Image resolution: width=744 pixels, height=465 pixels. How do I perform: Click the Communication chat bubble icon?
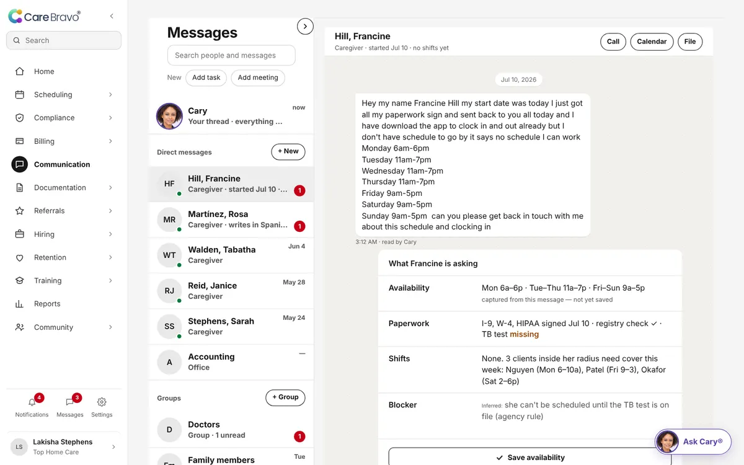[x=20, y=164]
